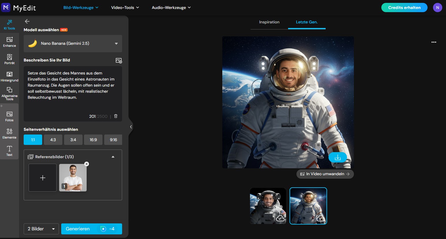
Task: Switch to the Inspiration tab
Action: pyautogui.click(x=269, y=22)
